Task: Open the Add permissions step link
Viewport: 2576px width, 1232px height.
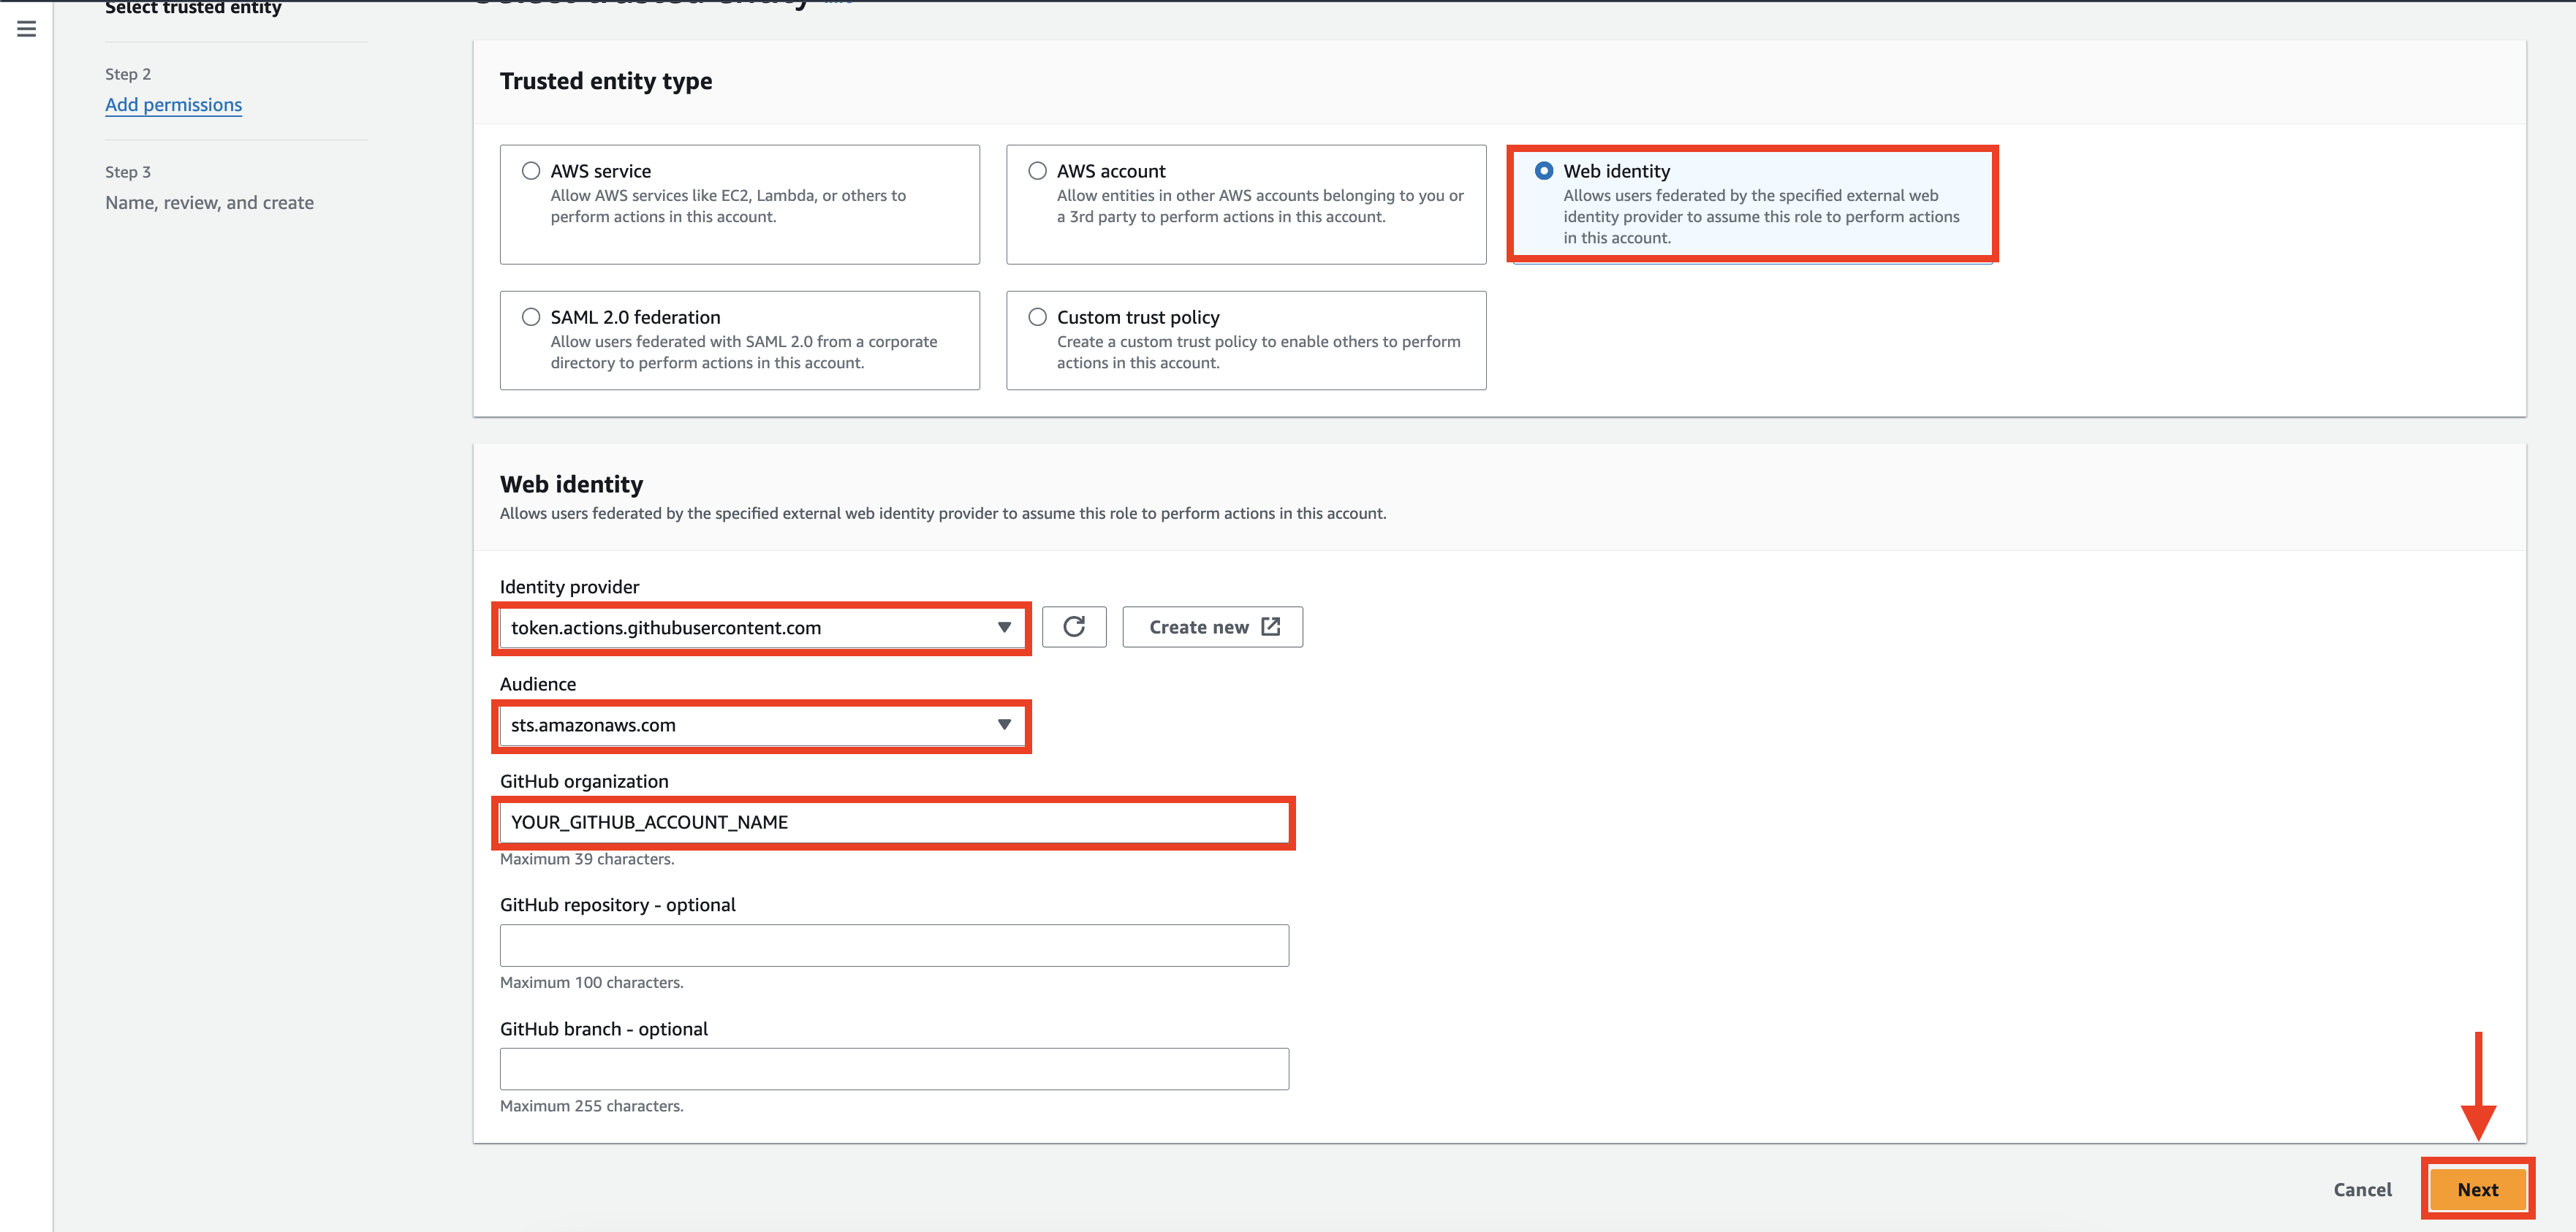Action: point(174,105)
